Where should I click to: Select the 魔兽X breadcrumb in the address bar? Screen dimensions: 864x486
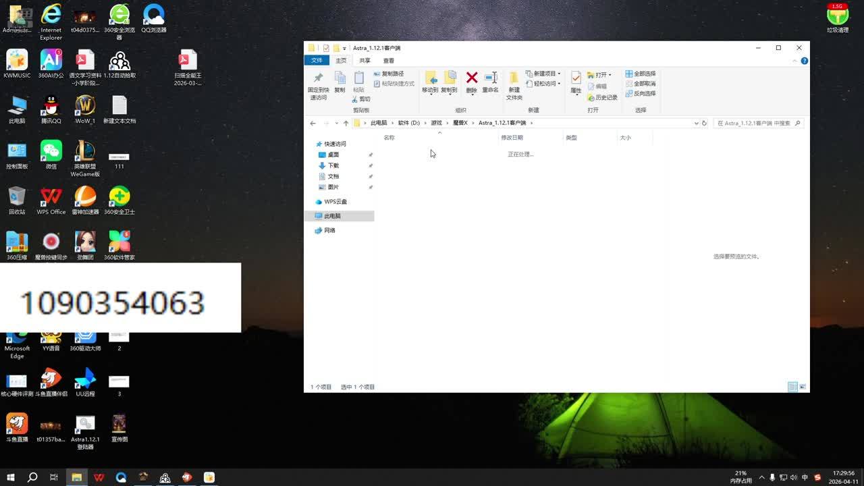coord(460,124)
